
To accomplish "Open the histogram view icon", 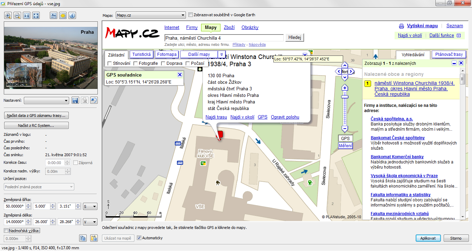I will [x=54, y=16].
